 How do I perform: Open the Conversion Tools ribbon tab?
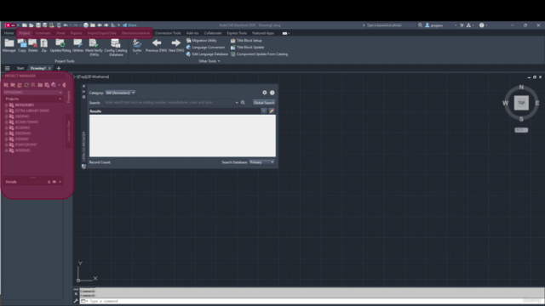tap(168, 33)
